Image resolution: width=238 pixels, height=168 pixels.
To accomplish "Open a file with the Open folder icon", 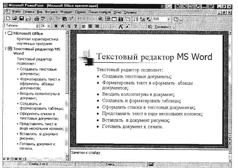I will 15,19.
